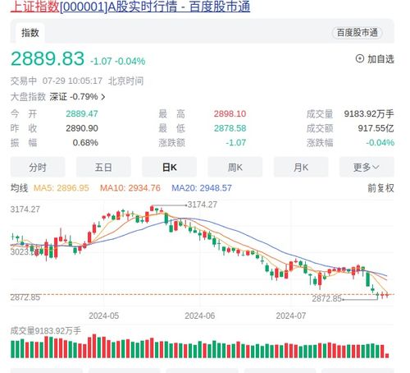Click the 深证 -0.79% index text
The image size is (410, 373).
click(x=74, y=97)
